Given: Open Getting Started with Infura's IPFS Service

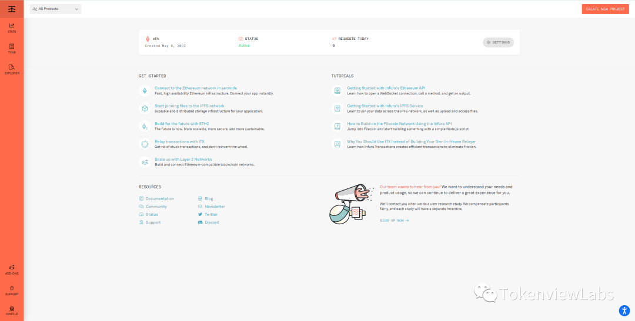Looking at the screenshot, I should [385, 106].
